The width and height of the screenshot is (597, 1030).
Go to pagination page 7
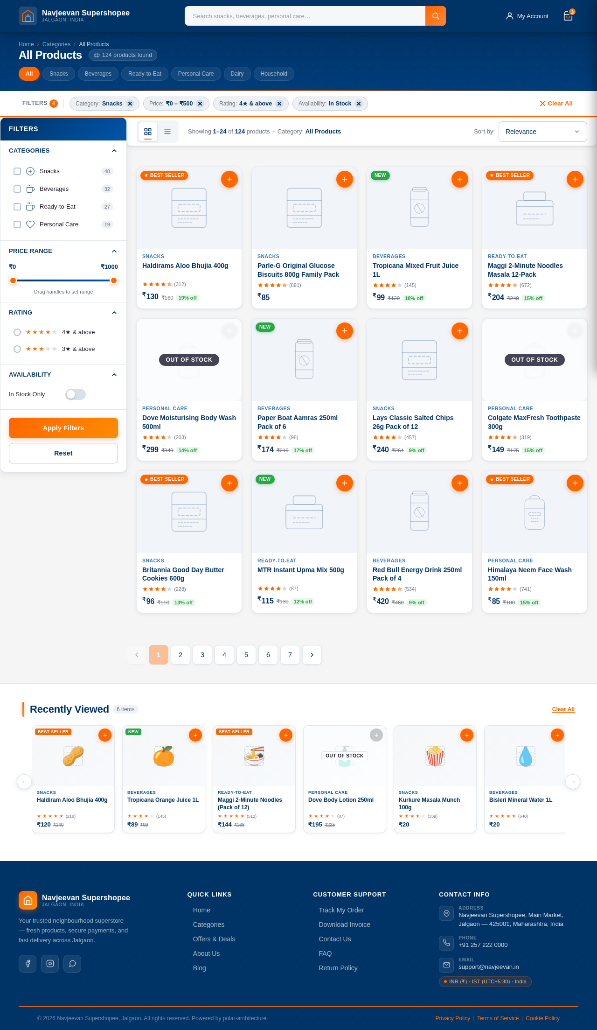pos(290,655)
